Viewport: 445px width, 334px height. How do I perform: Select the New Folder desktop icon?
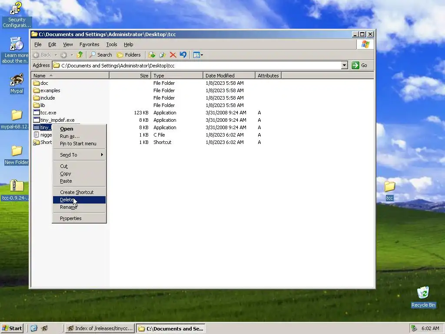tap(17, 155)
